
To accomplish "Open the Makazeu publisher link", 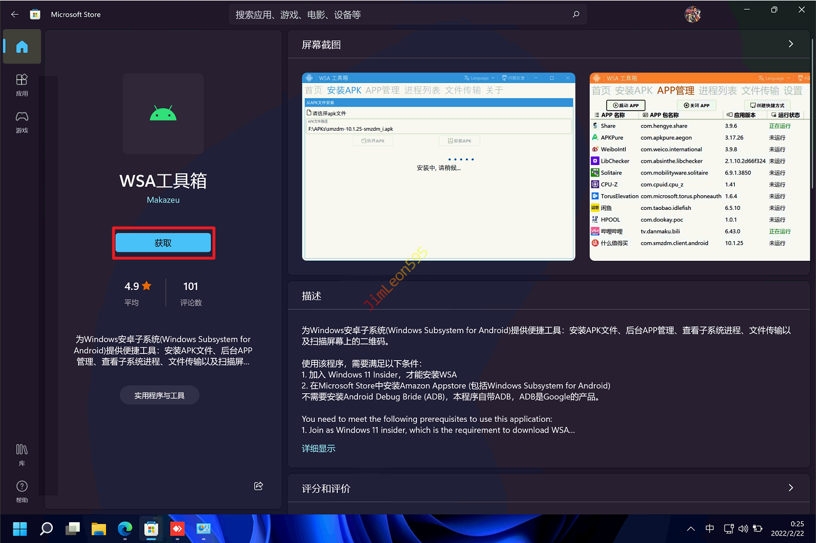I will click(163, 200).
